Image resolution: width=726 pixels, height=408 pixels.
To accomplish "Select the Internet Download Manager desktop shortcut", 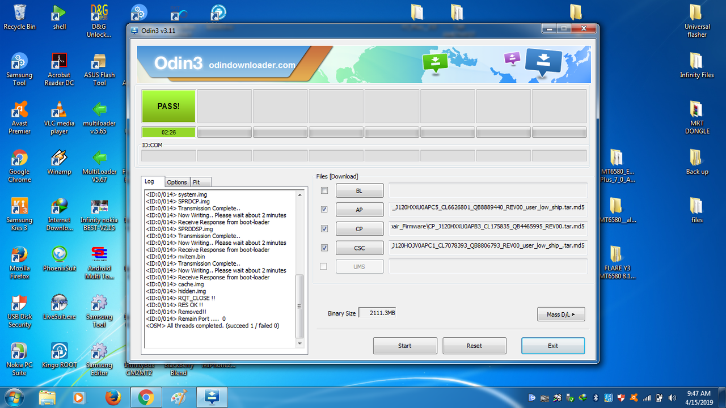I will click(59, 214).
